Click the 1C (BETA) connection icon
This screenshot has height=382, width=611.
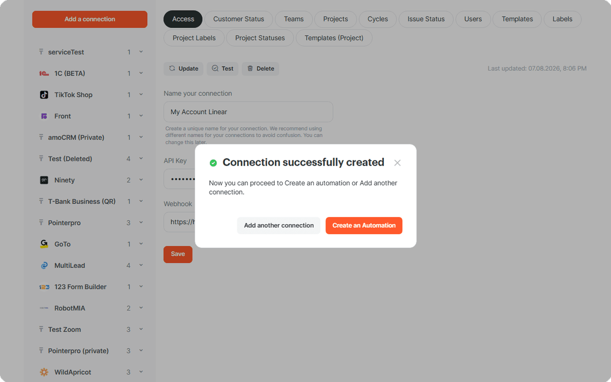pos(44,73)
